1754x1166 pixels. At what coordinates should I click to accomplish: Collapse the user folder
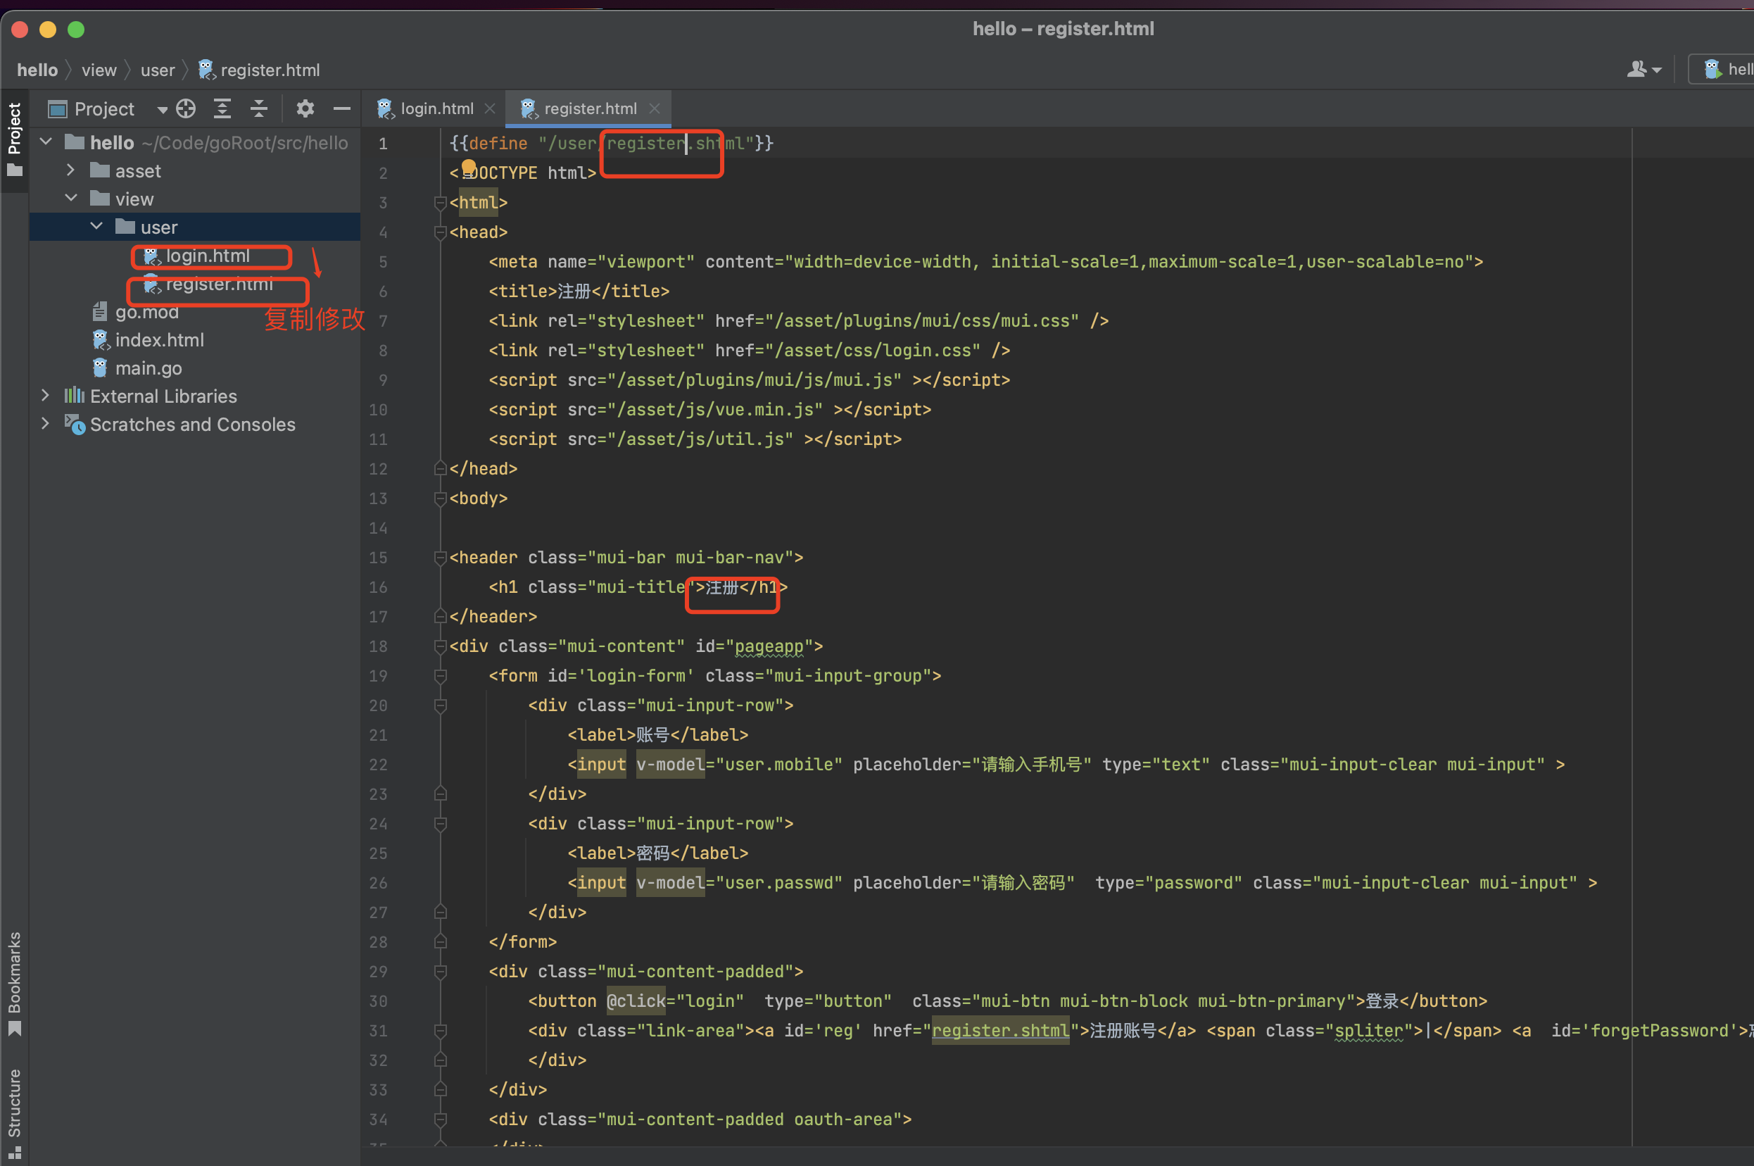pyautogui.click(x=96, y=226)
